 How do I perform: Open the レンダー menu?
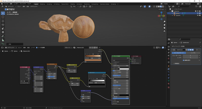16,4
